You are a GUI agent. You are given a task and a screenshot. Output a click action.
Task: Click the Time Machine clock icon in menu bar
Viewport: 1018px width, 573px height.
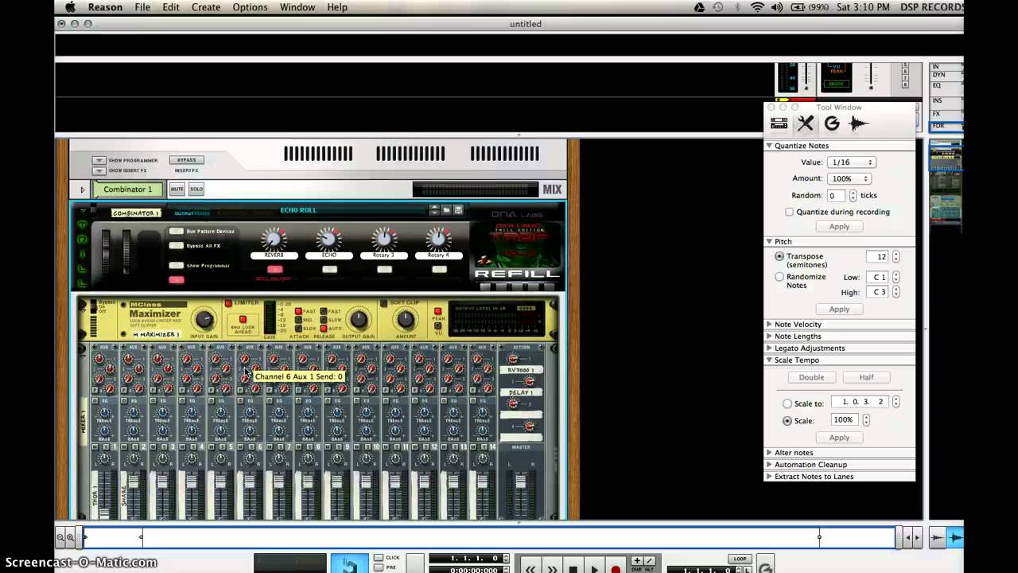click(718, 7)
